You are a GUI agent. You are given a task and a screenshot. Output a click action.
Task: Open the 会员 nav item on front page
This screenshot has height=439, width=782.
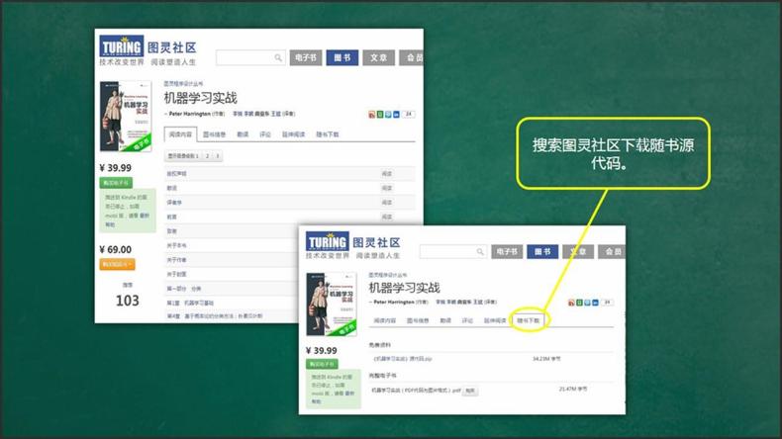tap(612, 252)
